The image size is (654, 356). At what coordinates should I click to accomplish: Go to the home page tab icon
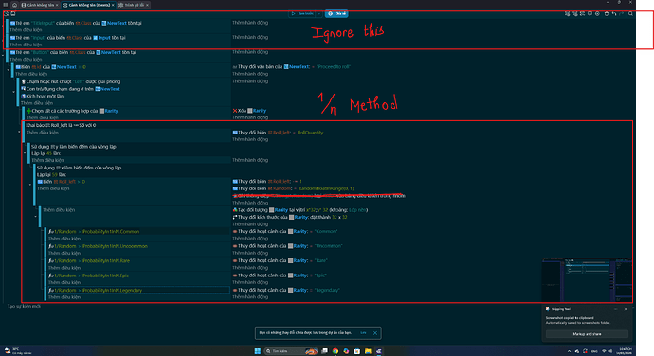point(14,5)
